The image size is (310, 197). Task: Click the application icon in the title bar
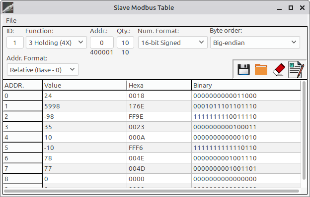pos(8,7)
